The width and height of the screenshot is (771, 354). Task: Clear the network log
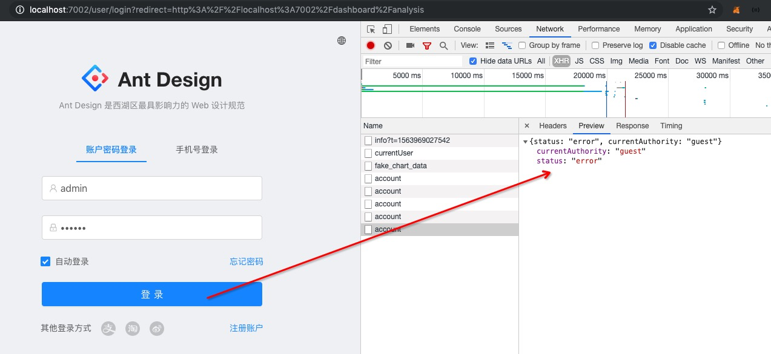point(388,45)
